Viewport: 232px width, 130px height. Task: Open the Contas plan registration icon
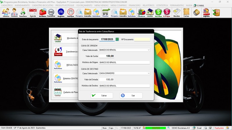coord(58,92)
